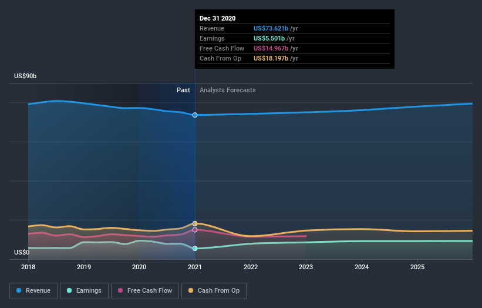The height and width of the screenshot is (308, 482).
Task: Click the US$73.621b revenue value
Action: point(271,28)
